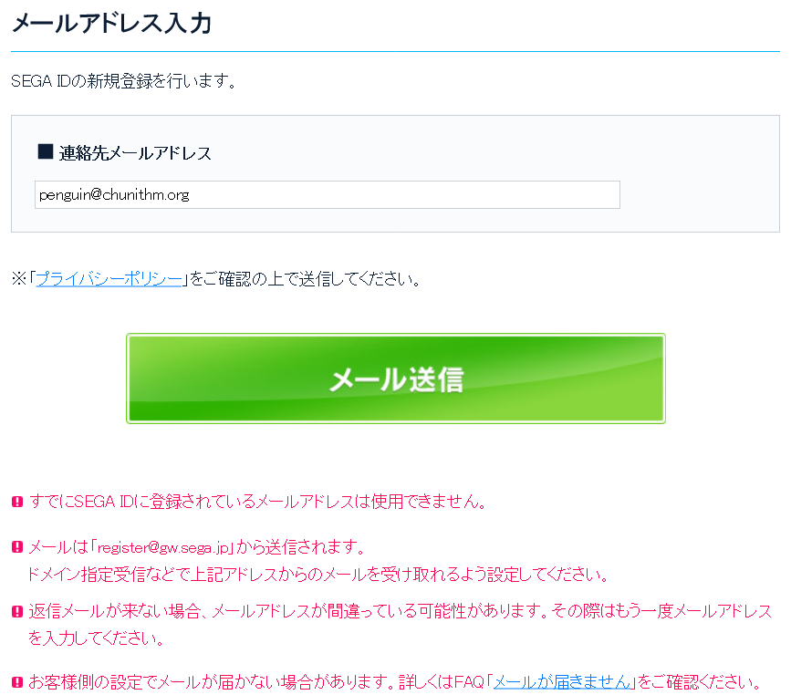The height and width of the screenshot is (695, 791).
Task: Click the notice text mentioning register@gw.sega.jp
Action: [197, 546]
